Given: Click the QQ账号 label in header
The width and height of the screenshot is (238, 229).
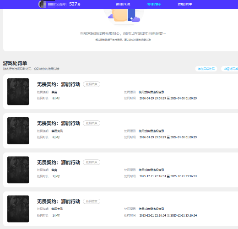Looking at the screenshot, I should click(61, 5).
